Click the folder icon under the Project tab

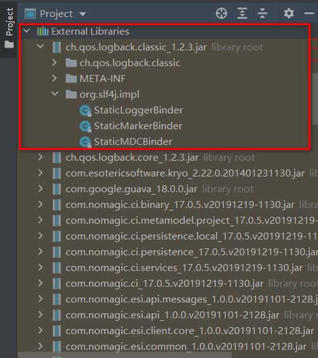[x=9, y=44]
